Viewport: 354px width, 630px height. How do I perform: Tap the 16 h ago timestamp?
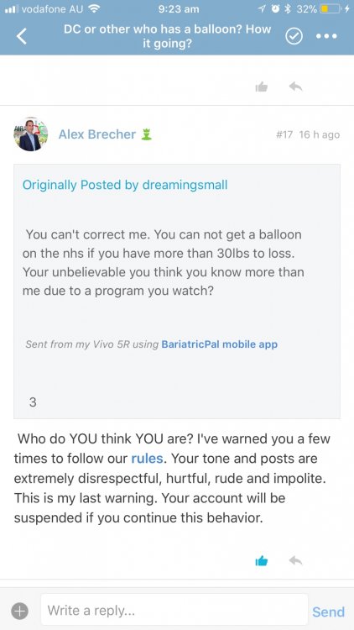coord(320,134)
